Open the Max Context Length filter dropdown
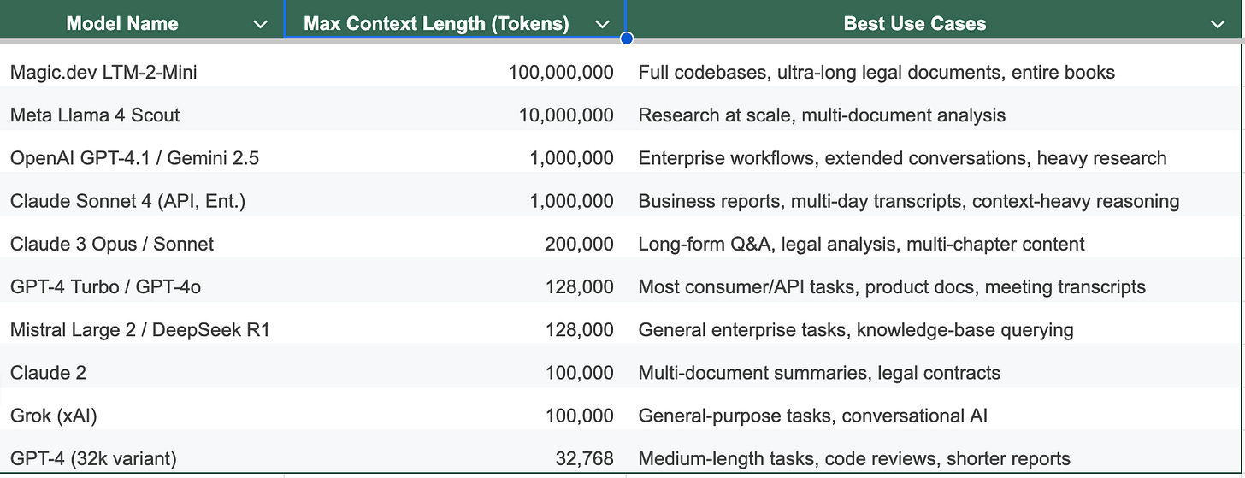The height and width of the screenshot is (478, 1245). [603, 25]
